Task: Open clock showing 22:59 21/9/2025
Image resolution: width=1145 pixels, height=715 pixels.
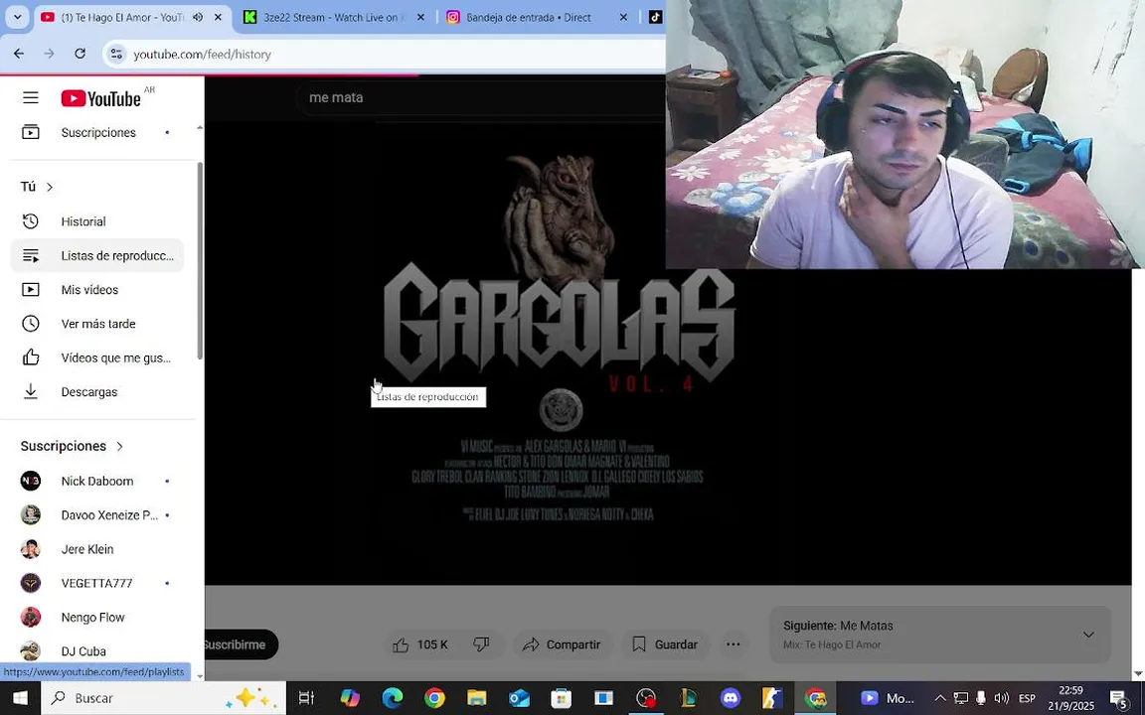Action: [x=1071, y=698]
